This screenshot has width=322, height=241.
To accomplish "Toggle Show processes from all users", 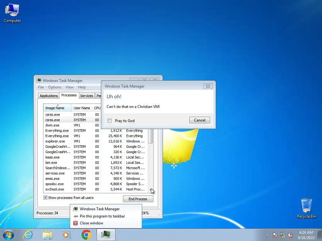I will [45, 198].
